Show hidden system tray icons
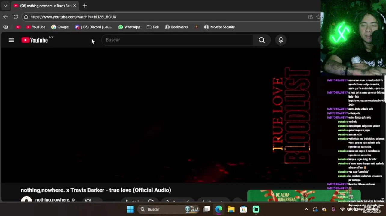The image size is (386, 216). (306, 209)
